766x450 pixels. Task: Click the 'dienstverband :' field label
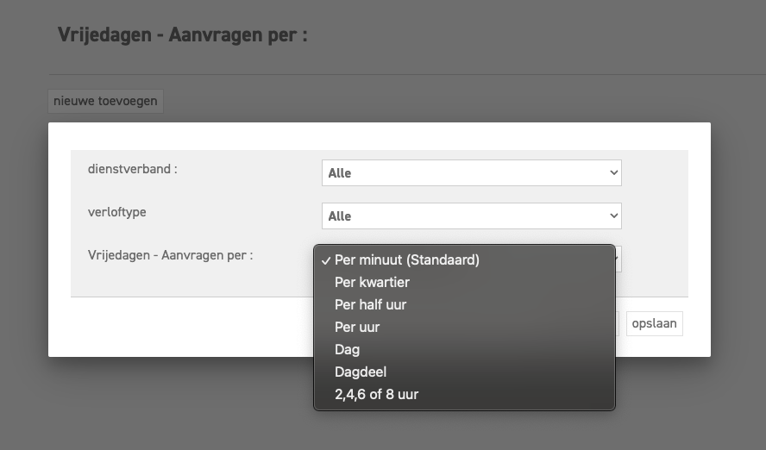(x=132, y=169)
